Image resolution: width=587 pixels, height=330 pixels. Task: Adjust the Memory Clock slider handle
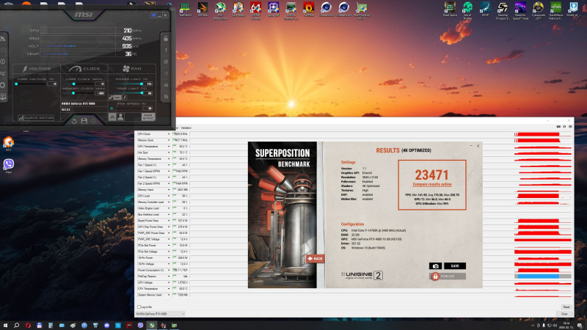[73, 93]
